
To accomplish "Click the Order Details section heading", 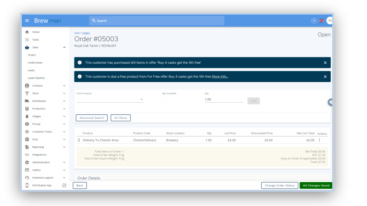I will tap(89, 178).
